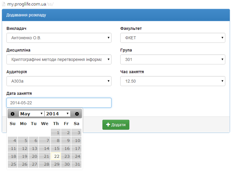Screen dimensions: 235x178
Task: Expand the Викладач dropdown
Action: pos(59,38)
